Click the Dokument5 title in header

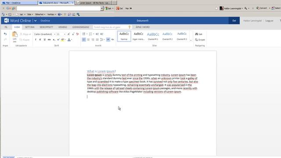(142, 21)
